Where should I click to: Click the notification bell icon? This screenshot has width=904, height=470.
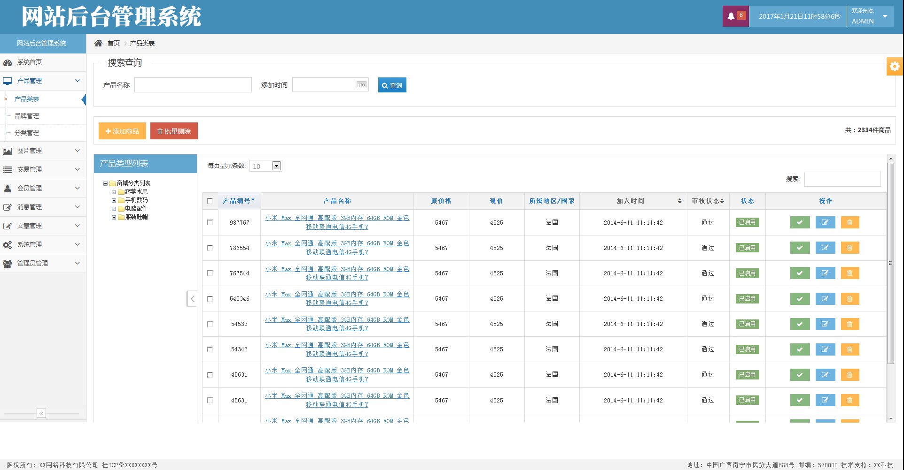click(x=731, y=16)
